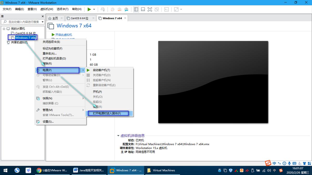Click the send Ctrl+Alt+Del toolbar icon
The width and height of the screenshot is (312, 175).
tap(103, 9)
